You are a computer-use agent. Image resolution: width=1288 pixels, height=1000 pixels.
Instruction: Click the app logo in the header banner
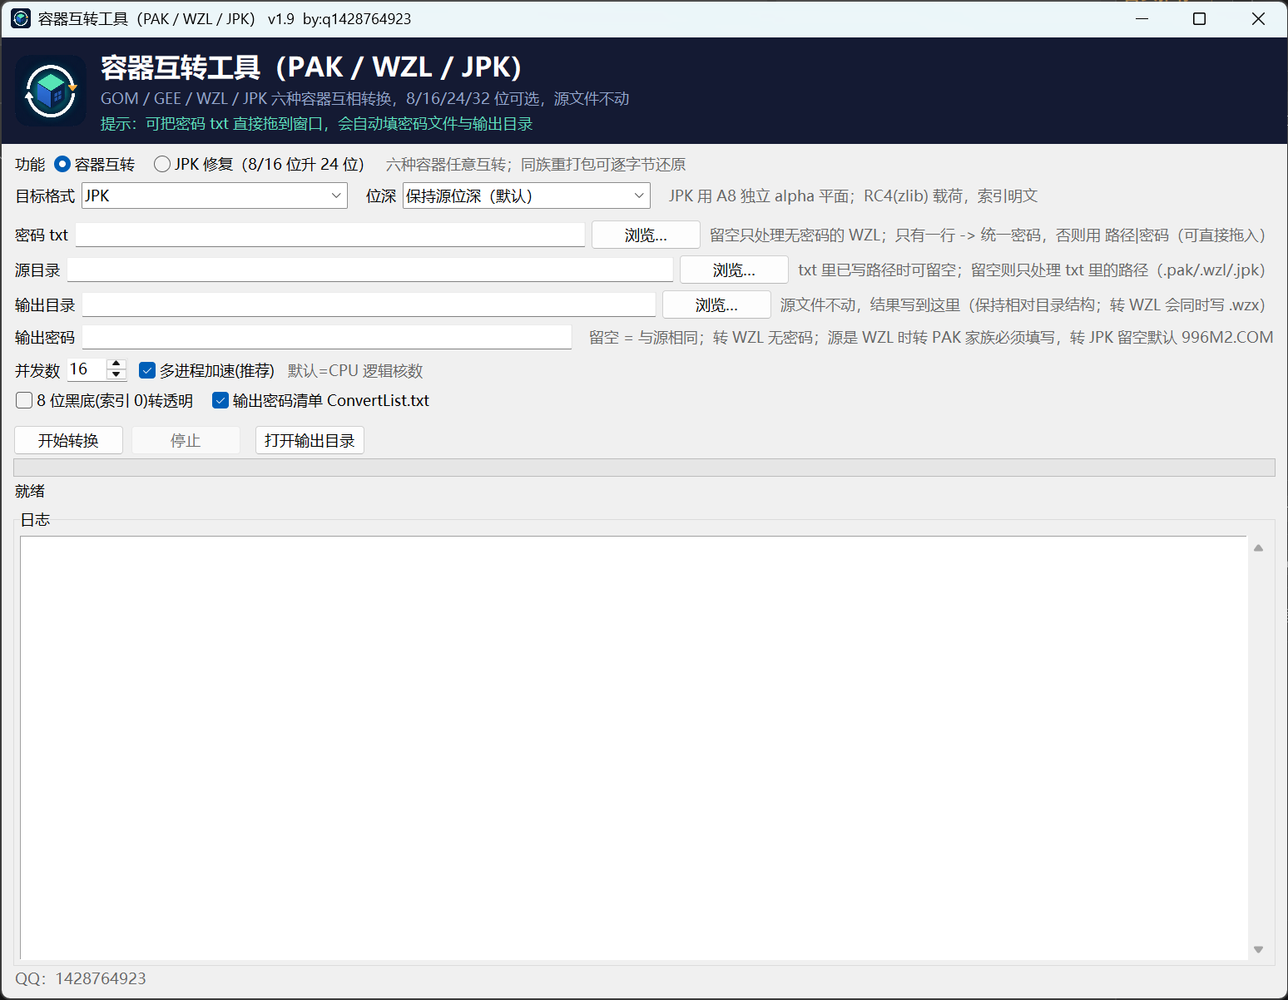point(51,91)
